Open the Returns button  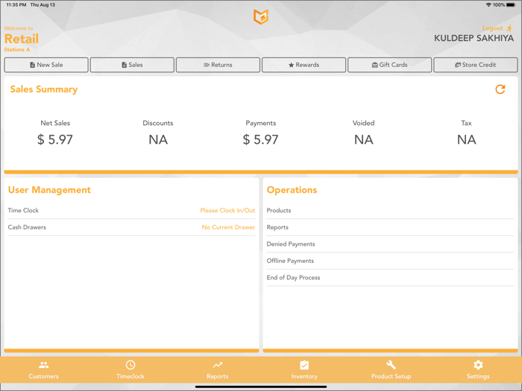tap(218, 65)
